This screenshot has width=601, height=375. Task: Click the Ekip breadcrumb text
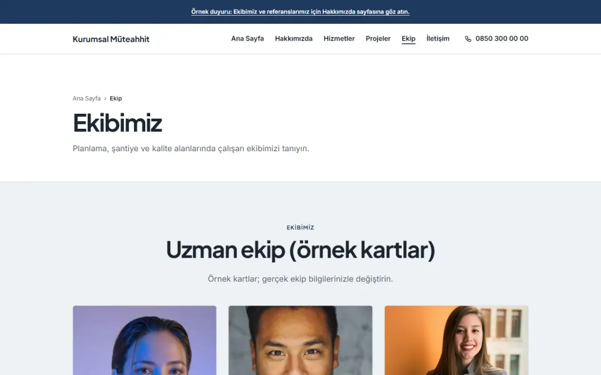[115, 98]
